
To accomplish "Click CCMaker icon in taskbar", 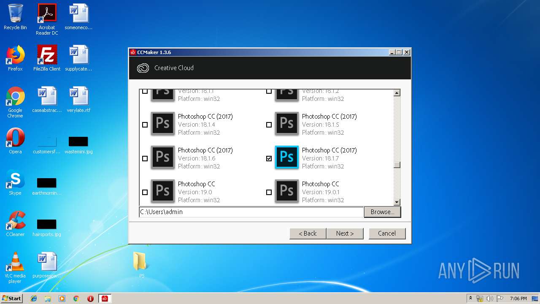I will pyautogui.click(x=105, y=299).
